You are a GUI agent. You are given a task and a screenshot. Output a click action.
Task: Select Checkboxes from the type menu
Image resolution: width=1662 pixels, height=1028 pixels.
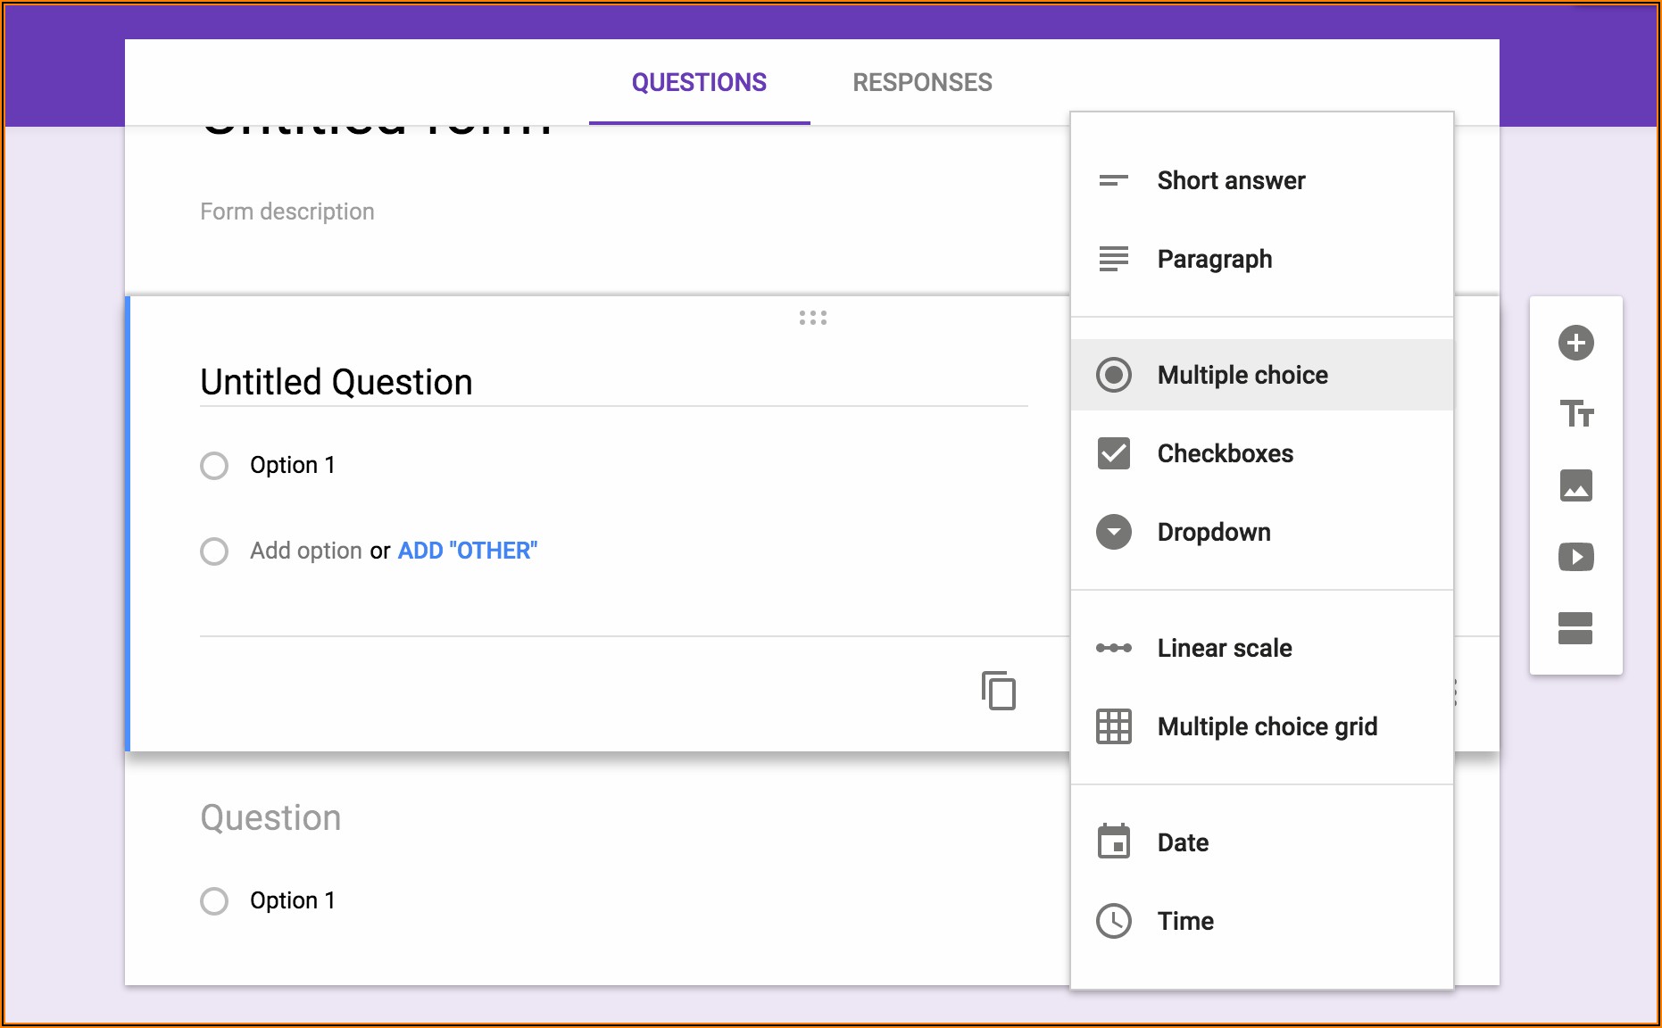click(x=1225, y=453)
